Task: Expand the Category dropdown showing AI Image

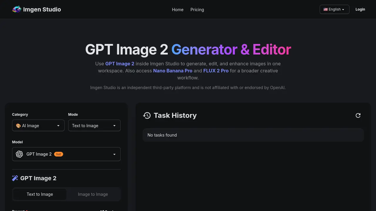Action: (38, 125)
